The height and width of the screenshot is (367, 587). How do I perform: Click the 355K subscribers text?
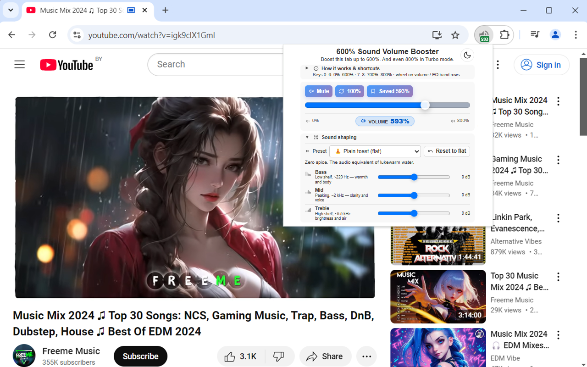pos(69,362)
